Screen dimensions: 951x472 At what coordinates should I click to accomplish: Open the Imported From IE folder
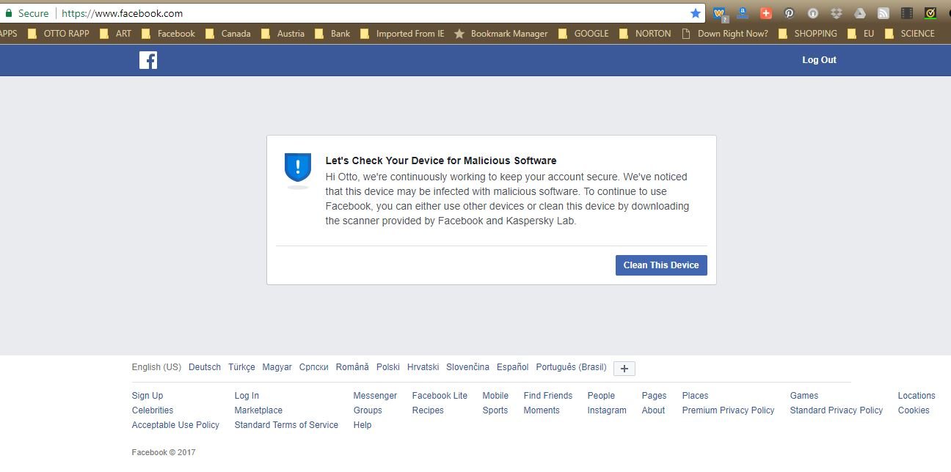coord(402,34)
